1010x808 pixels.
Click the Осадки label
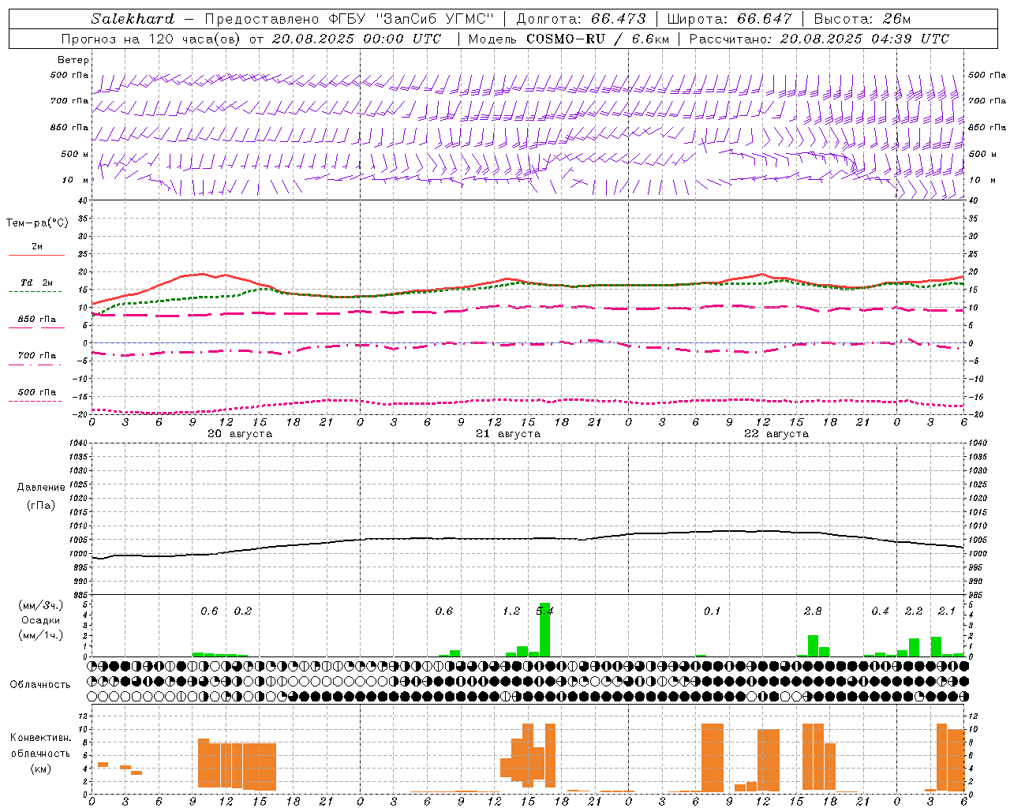pyautogui.click(x=41, y=620)
